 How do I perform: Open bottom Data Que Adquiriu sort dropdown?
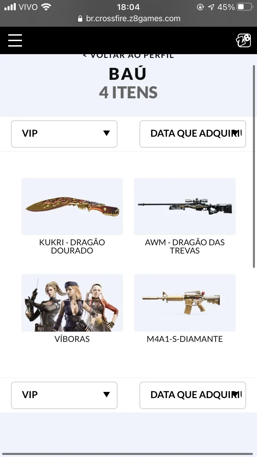pyautogui.click(x=193, y=395)
